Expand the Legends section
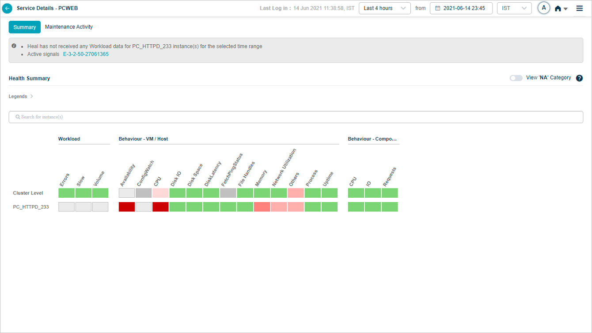 point(21,96)
